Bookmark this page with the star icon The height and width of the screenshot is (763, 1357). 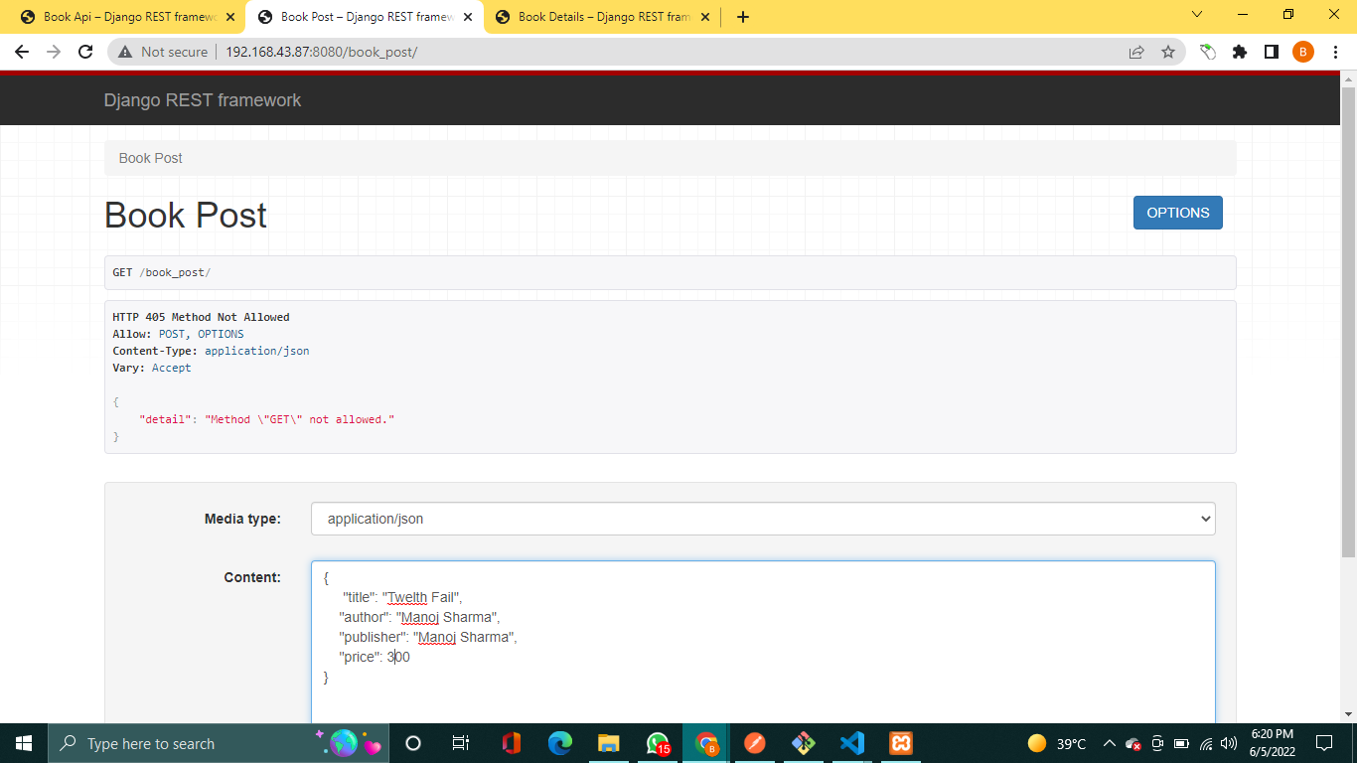pos(1168,52)
